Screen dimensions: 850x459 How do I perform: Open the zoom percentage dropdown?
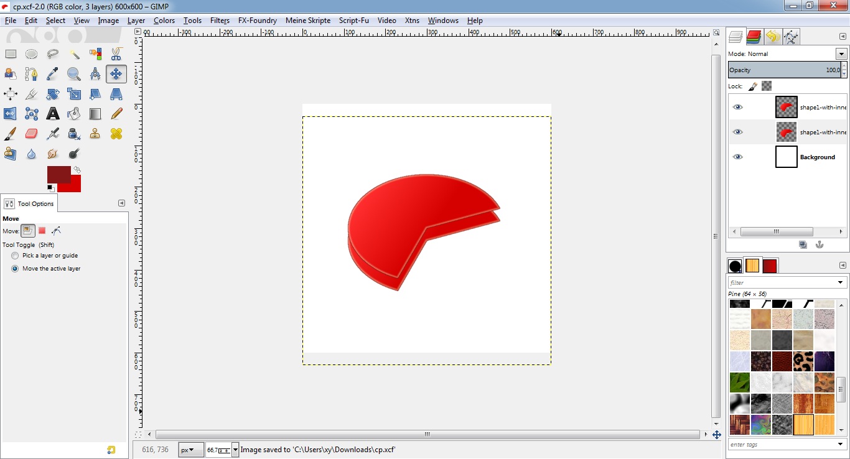pyautogui.click(x=235, y=449)
